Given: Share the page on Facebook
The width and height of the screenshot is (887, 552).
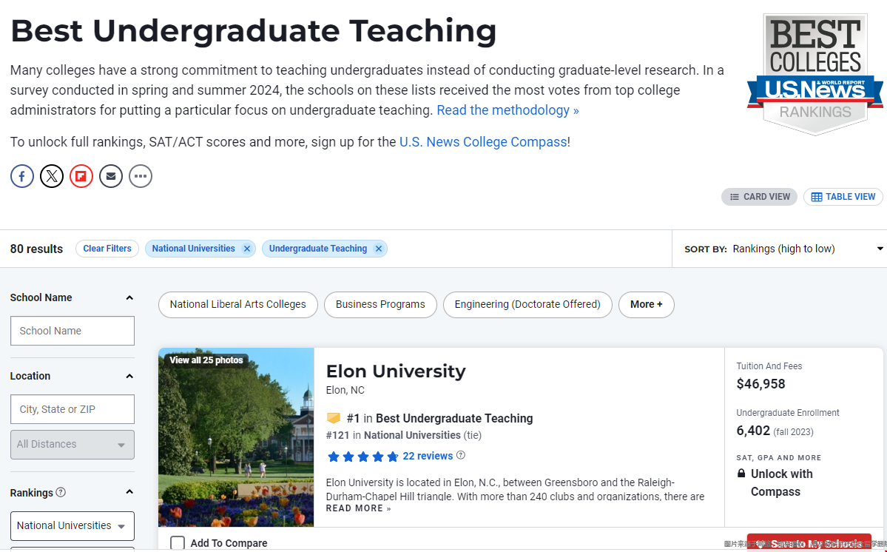Looking at the screenshot, I should [x=22, y=176].
